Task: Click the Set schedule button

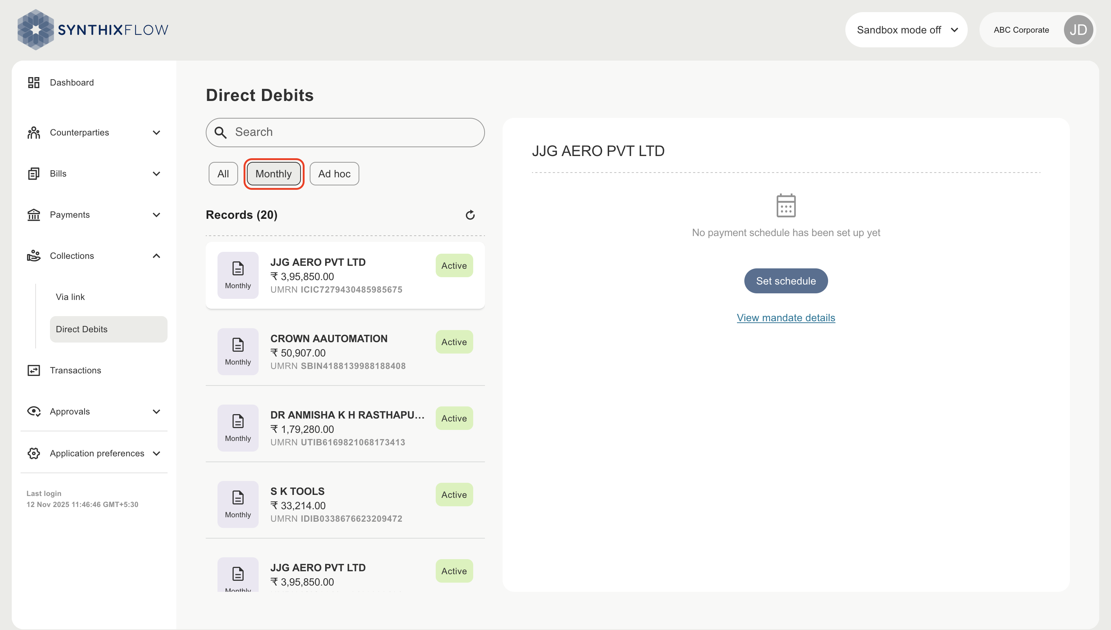Action: (786, 281)
